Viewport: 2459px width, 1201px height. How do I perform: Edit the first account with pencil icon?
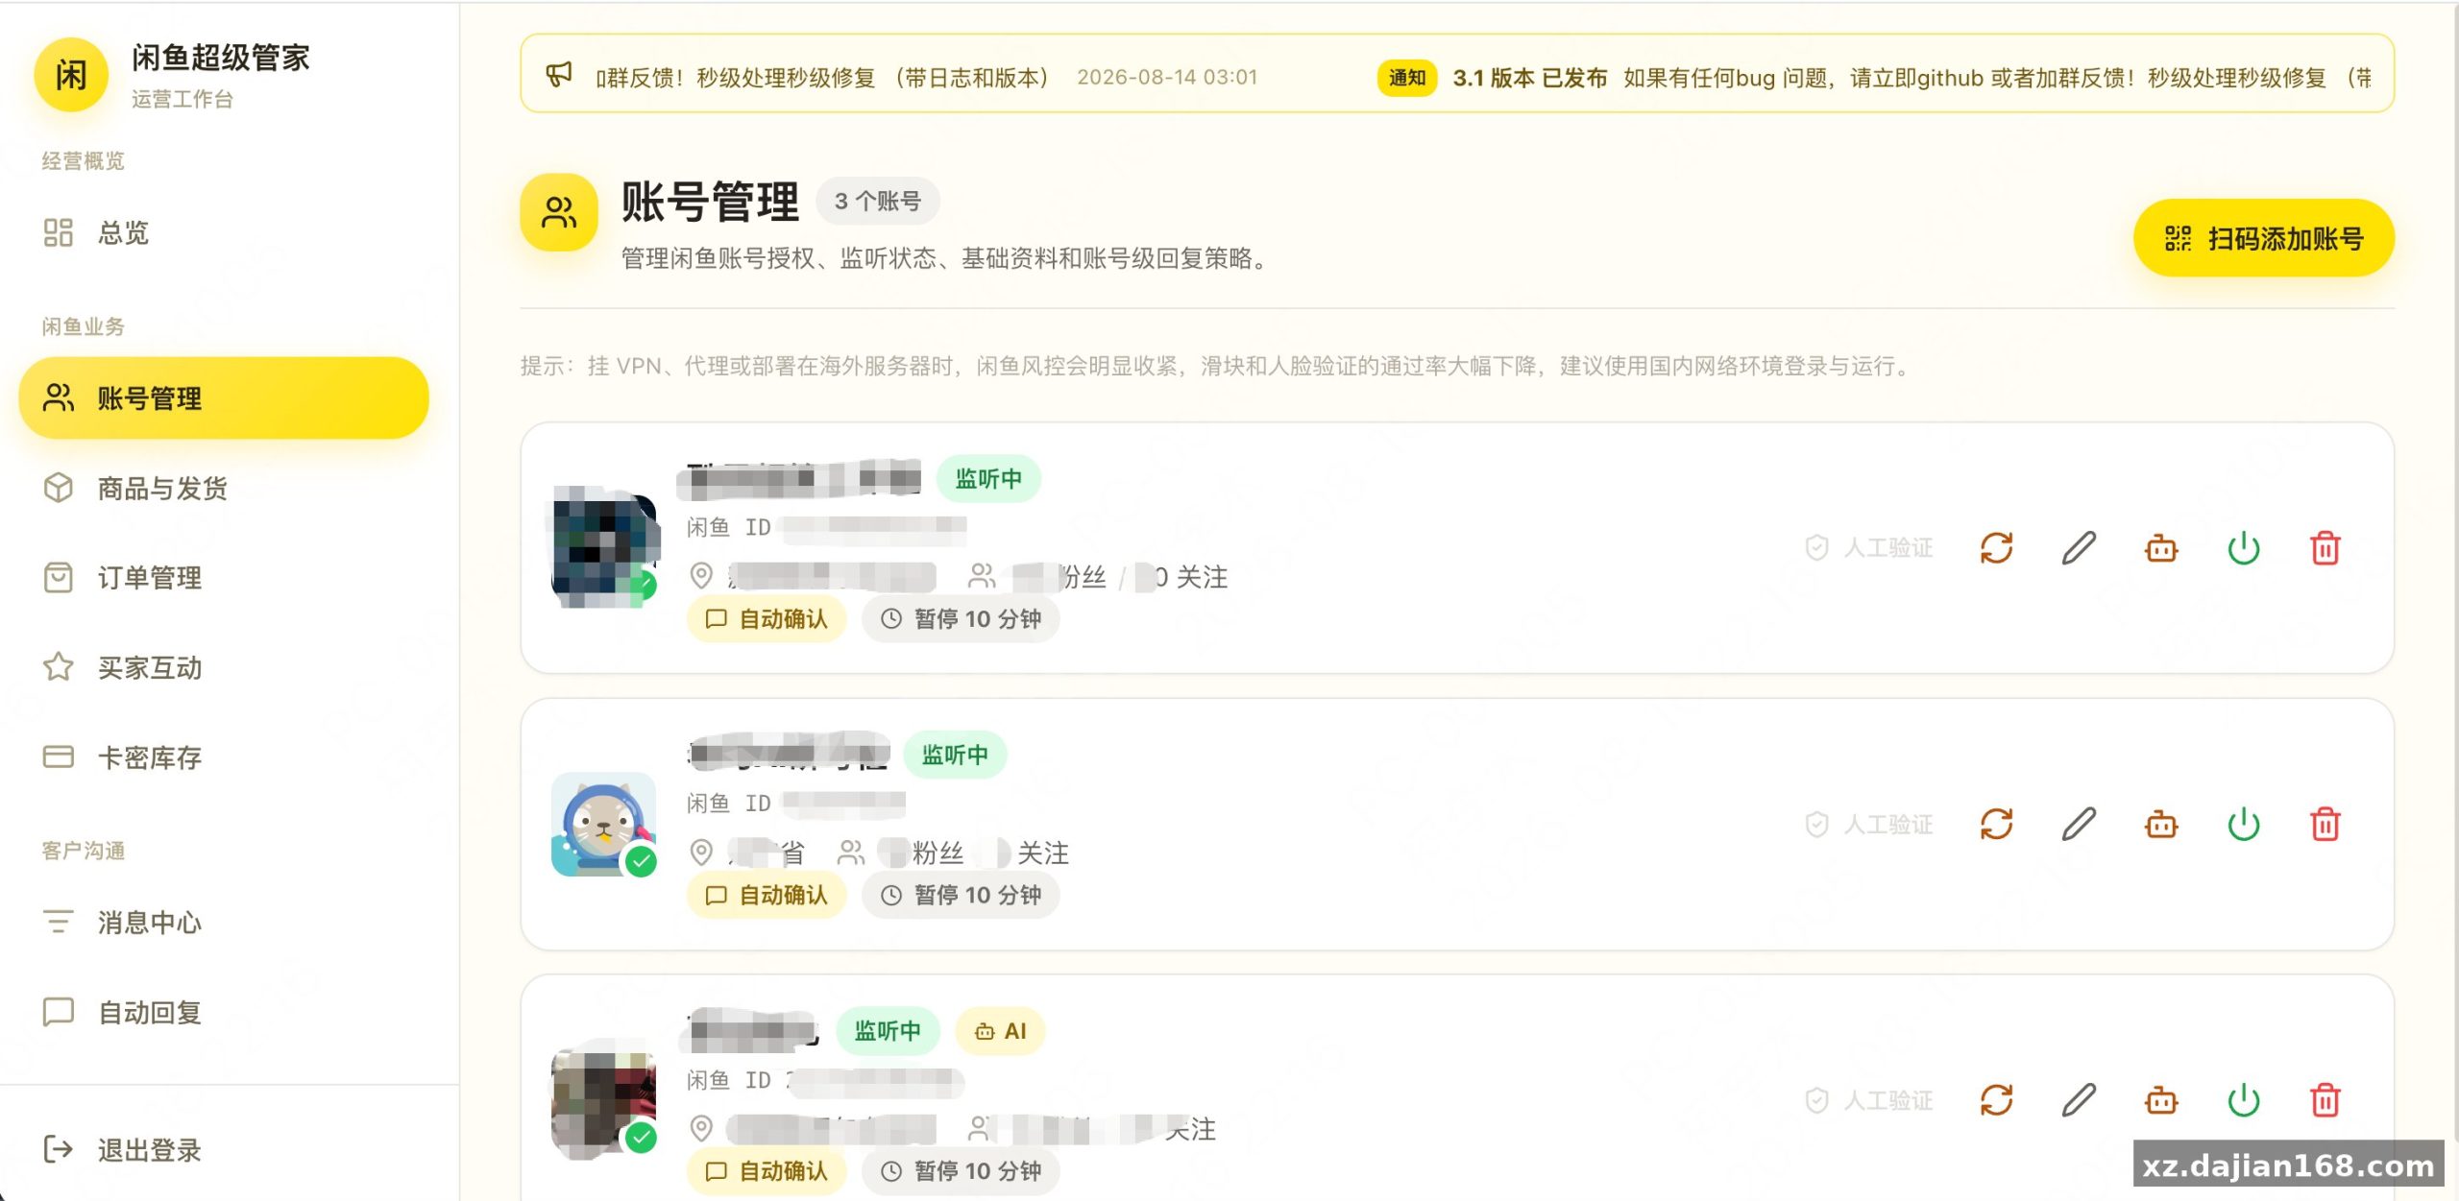point(2079,548)
